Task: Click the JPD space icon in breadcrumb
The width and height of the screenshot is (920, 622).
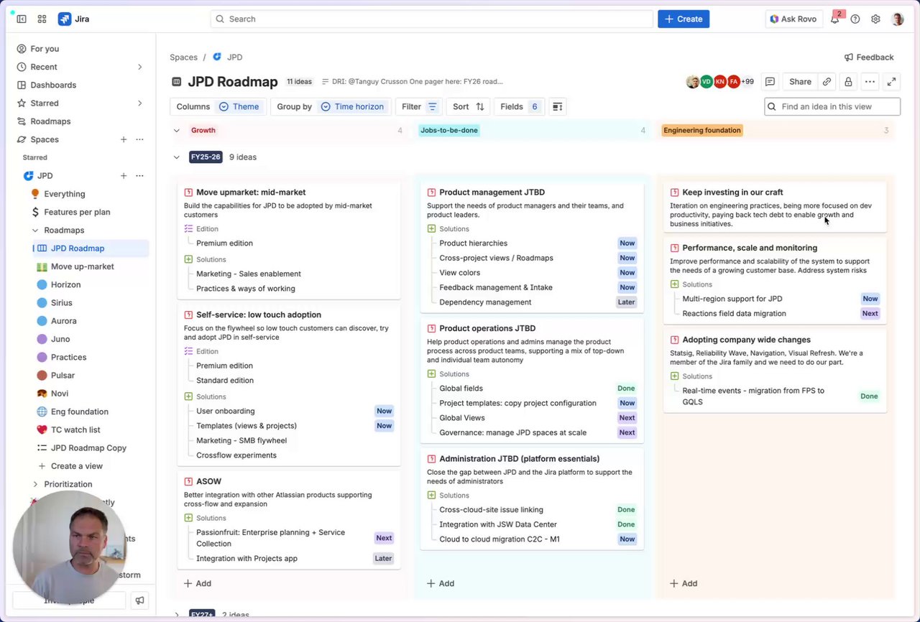Action: [x=217, y=57]
